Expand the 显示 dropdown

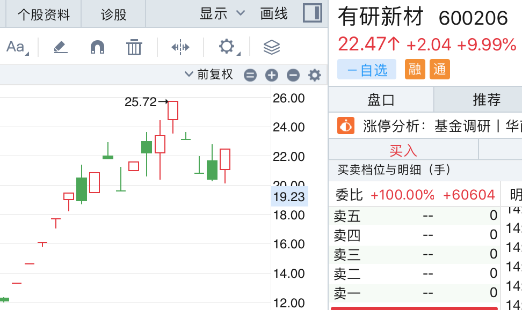tap(222, 13)
